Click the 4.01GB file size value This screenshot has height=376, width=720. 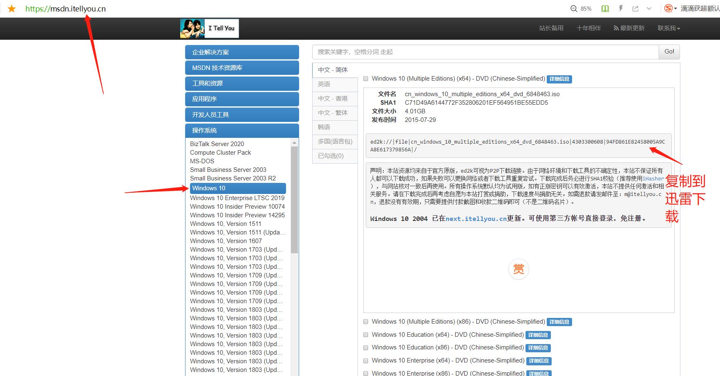(415, 111)
